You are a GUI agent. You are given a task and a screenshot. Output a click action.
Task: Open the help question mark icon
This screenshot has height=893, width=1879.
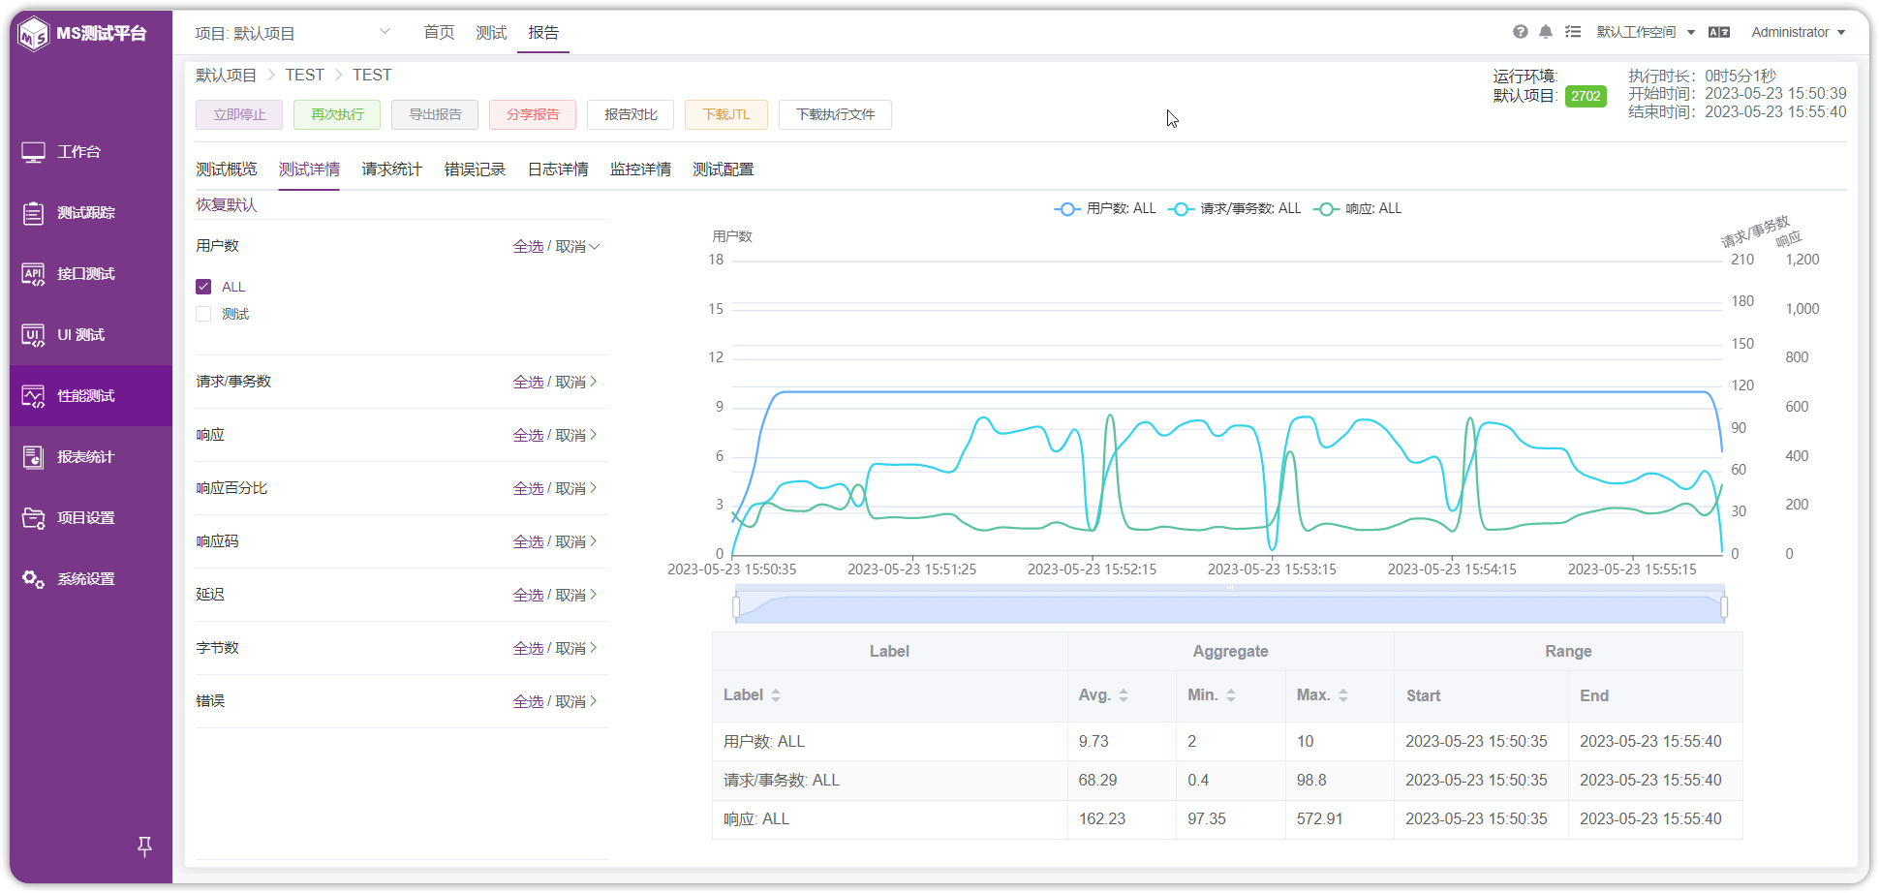tap(1521, 32)
